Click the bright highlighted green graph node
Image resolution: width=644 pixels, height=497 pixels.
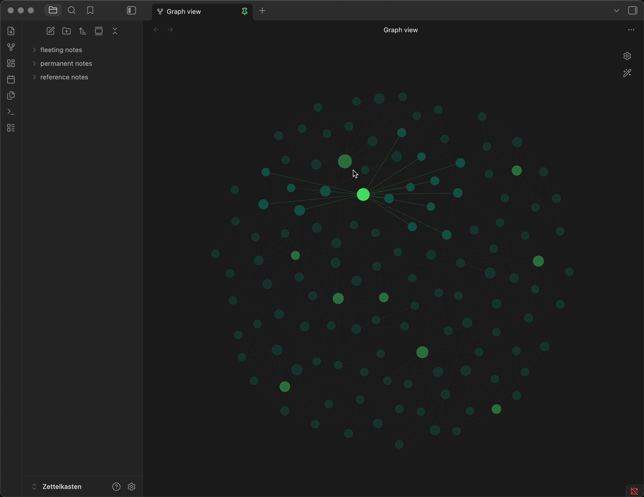363,194
